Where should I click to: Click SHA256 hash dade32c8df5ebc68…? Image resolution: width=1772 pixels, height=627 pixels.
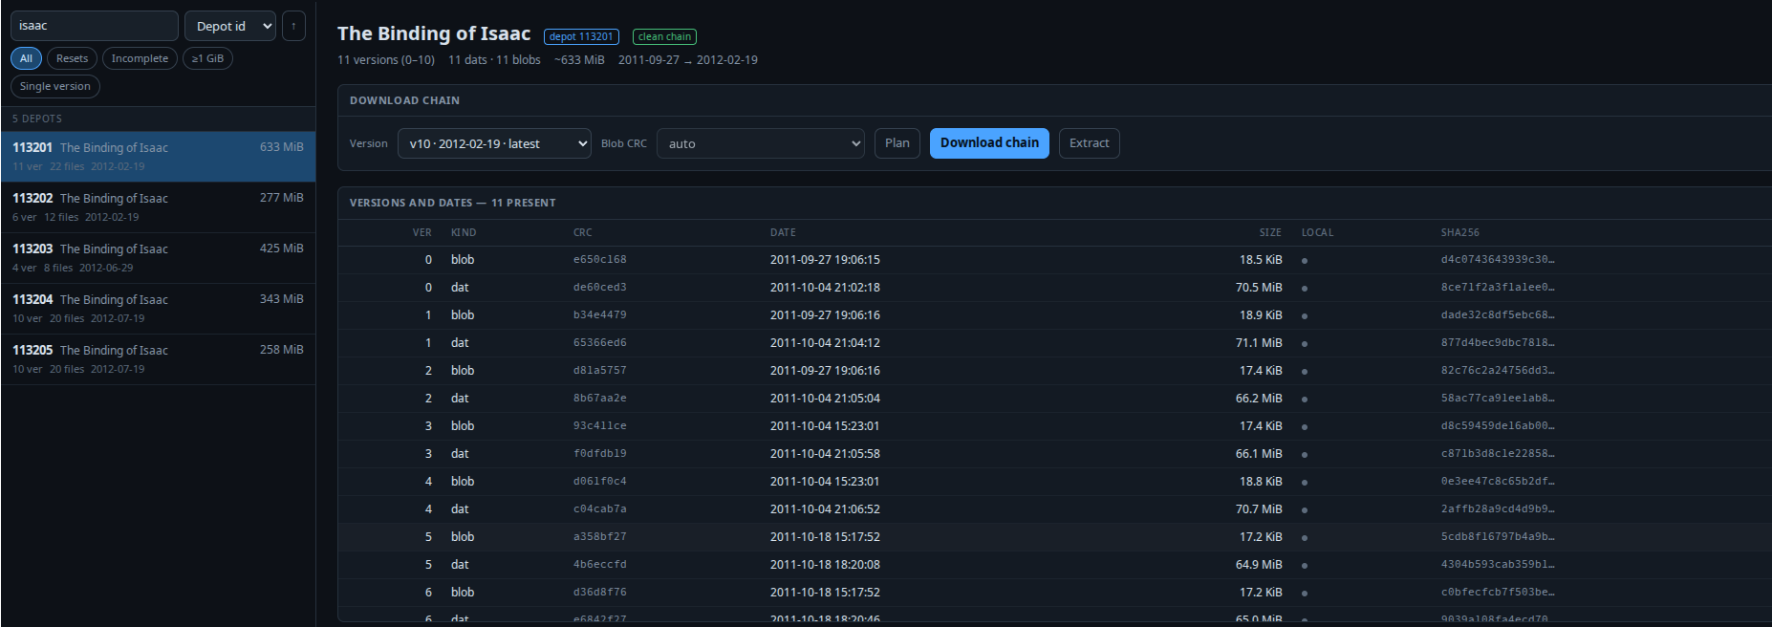(1498, 315)
